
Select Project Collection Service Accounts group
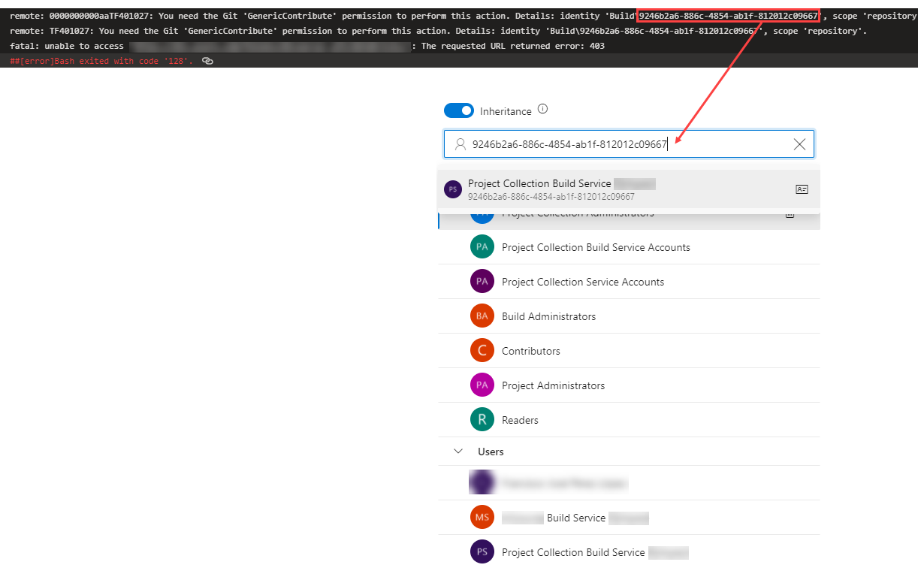coord(629,282)
